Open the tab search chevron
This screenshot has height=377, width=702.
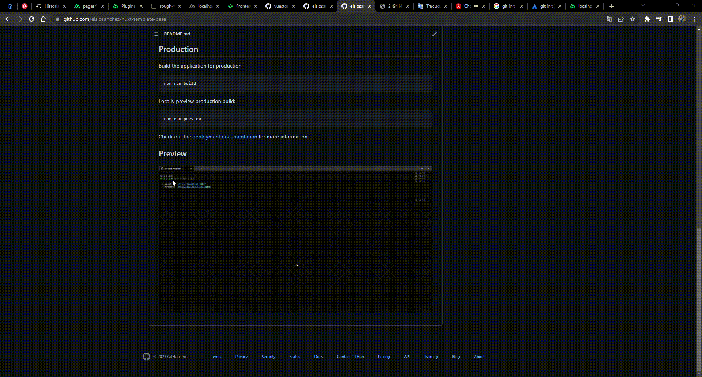point(642,5)
